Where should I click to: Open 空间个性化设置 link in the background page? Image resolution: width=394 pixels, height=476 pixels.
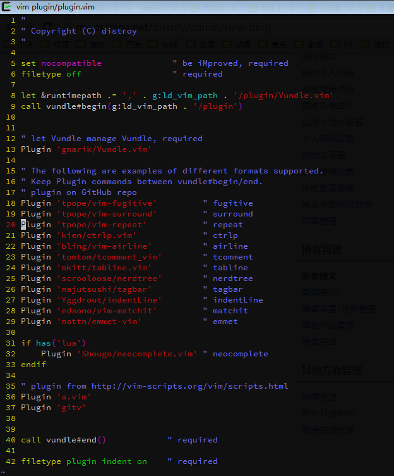coord(333,122)
